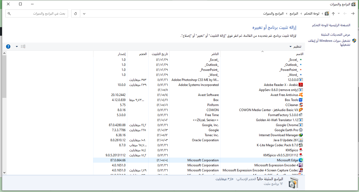Click the view options list icon
Image resolution: width=359 pixels, height=192 pixels.
tap(23, 47)
